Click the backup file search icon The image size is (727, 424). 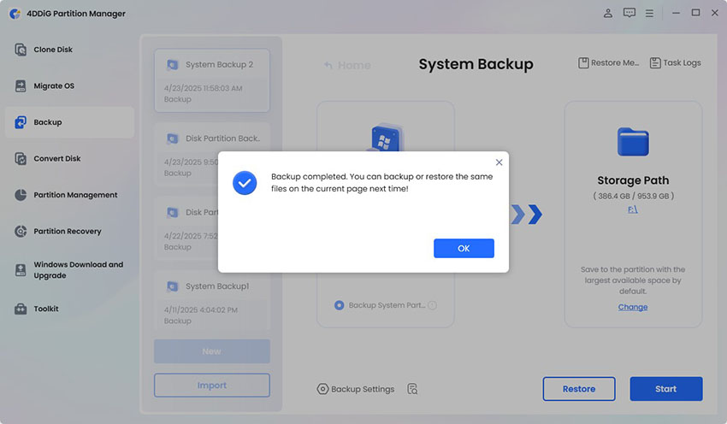pyautogui.click(x=412, y=389)
